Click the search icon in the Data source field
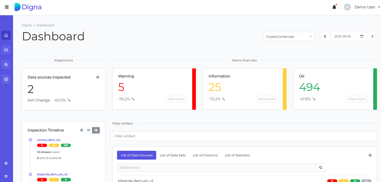This screenshot has width=381, height=182. (320, 167)
